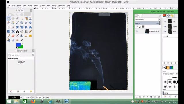Step the layer opacity value up or down
This screenshot has width=184, height=104.
[160, 23]
